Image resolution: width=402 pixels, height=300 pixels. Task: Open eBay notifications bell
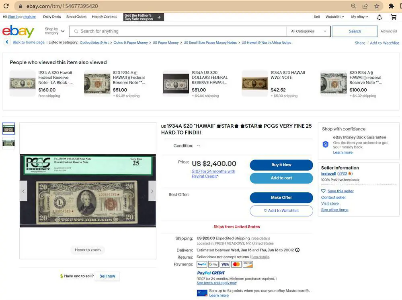pos(379,17)
